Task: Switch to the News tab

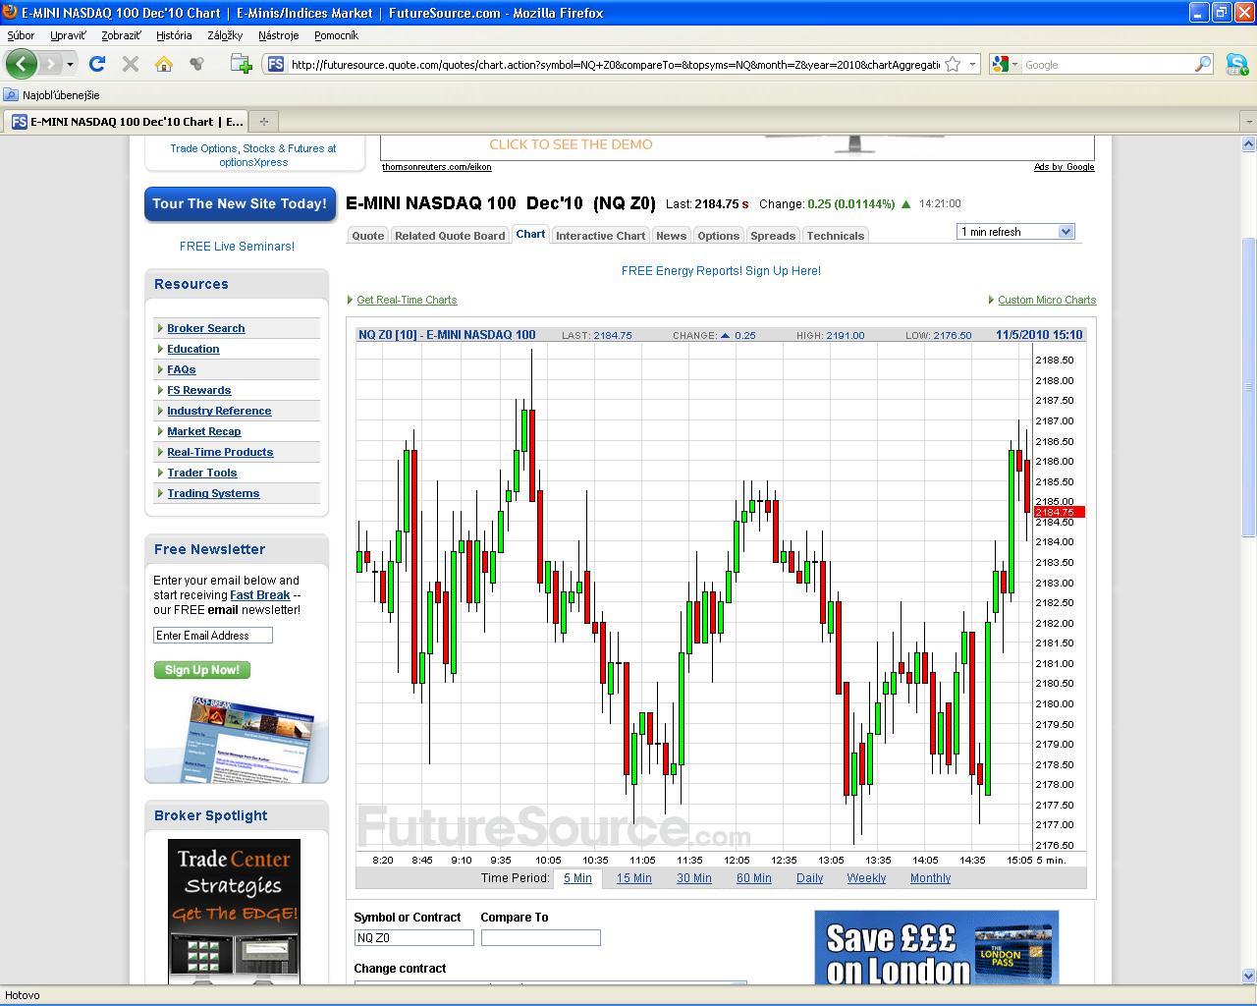Action: point(672,236)
